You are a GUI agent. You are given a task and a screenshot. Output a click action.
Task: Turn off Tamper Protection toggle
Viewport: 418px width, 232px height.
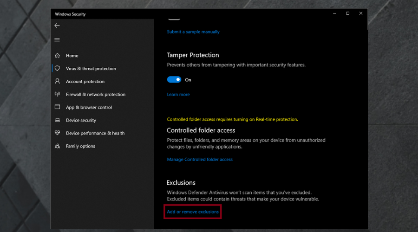[174, 80]
